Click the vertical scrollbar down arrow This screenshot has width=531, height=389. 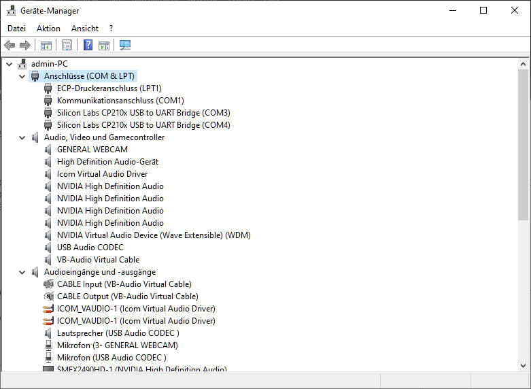point(524,366)
